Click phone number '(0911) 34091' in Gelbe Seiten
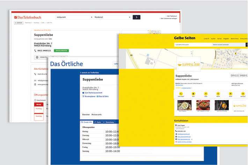The image size is (248, 165). pyautogui.click(x=239, y=75)
